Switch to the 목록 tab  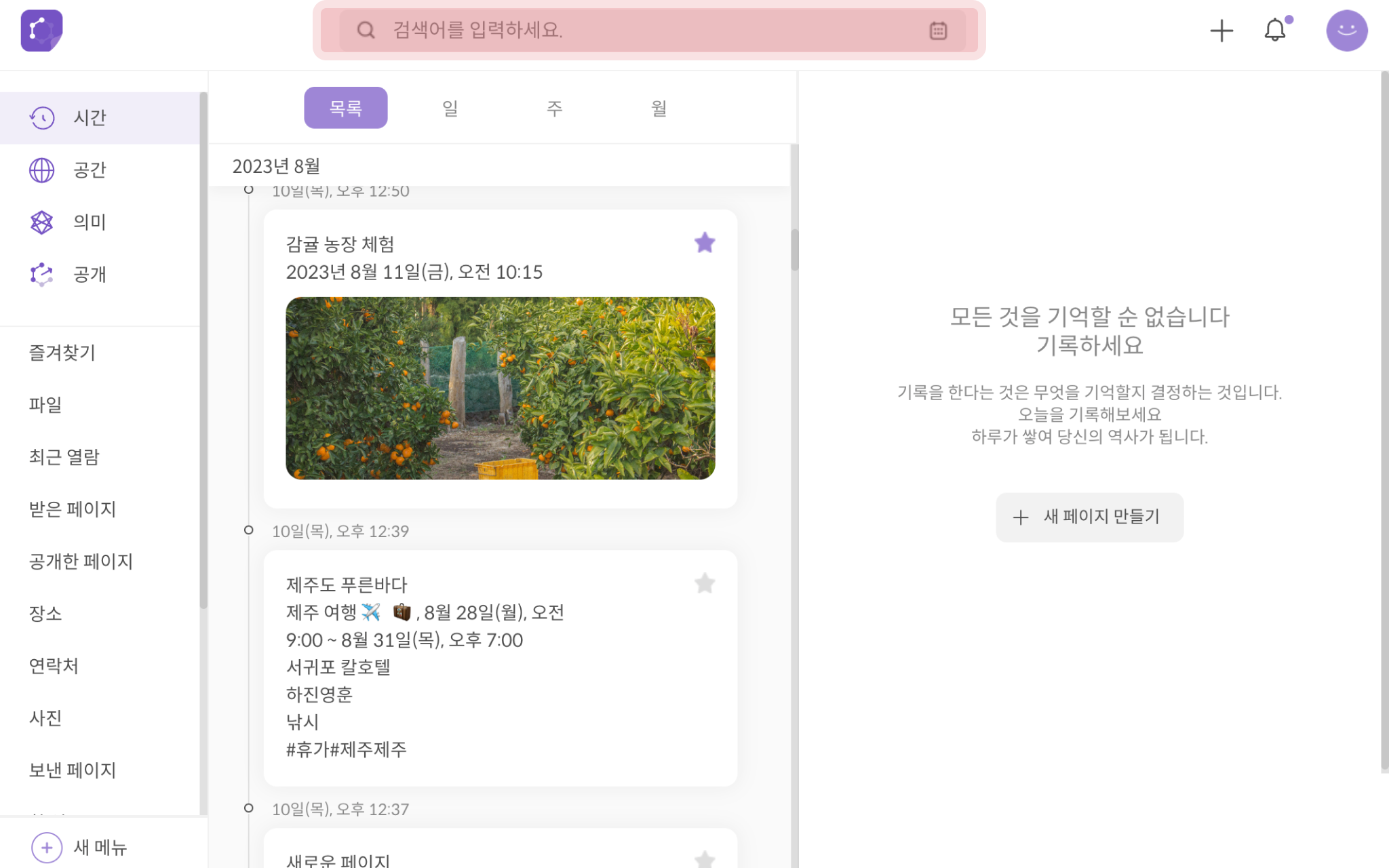click(346, 108)
